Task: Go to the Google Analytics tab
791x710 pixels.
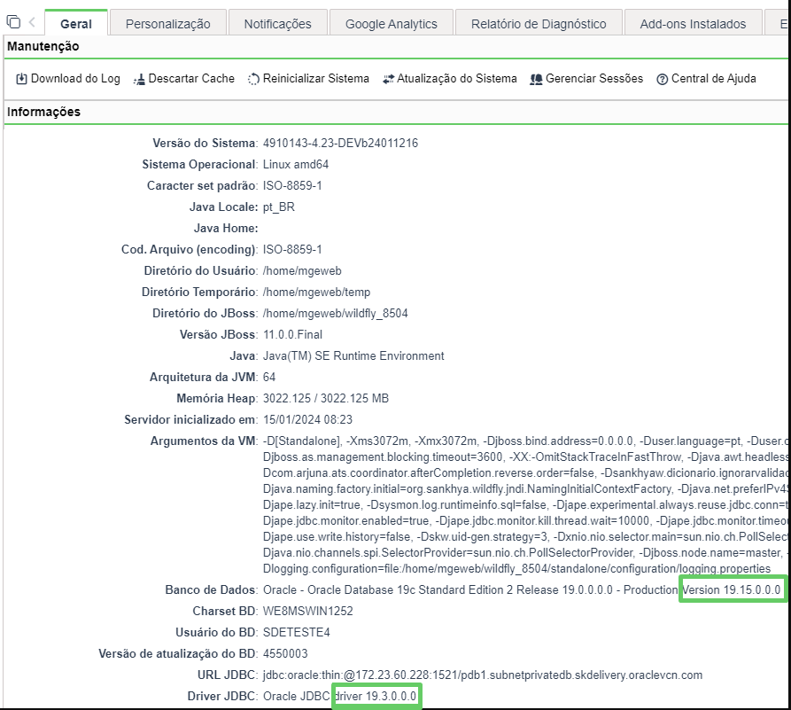Action: 392,24
